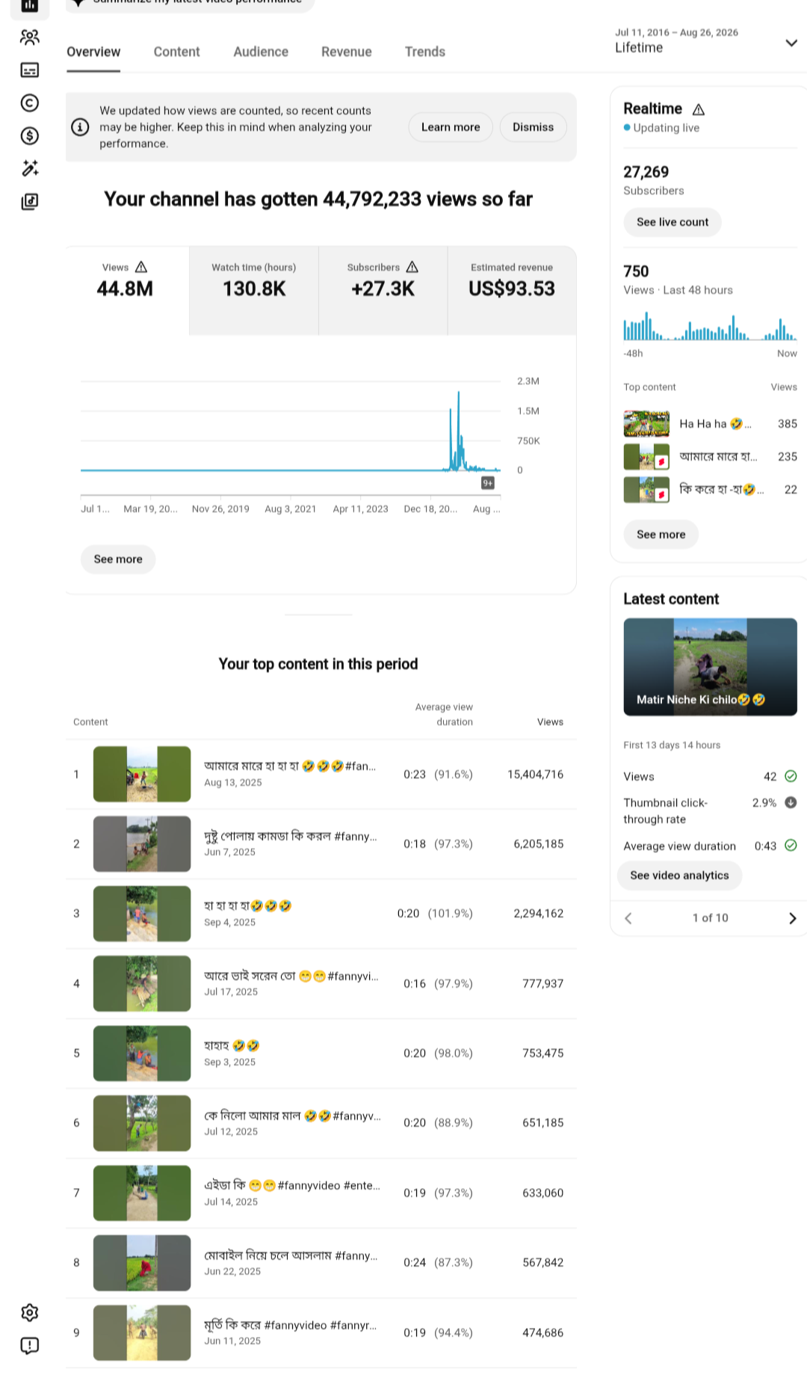Click the 9+ marker on the chart
807x1378 pixels.
point(488,483)
